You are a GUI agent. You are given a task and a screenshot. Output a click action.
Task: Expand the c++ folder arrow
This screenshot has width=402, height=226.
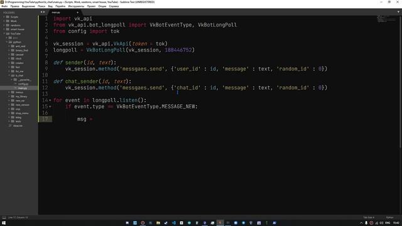tap(7, 38)
